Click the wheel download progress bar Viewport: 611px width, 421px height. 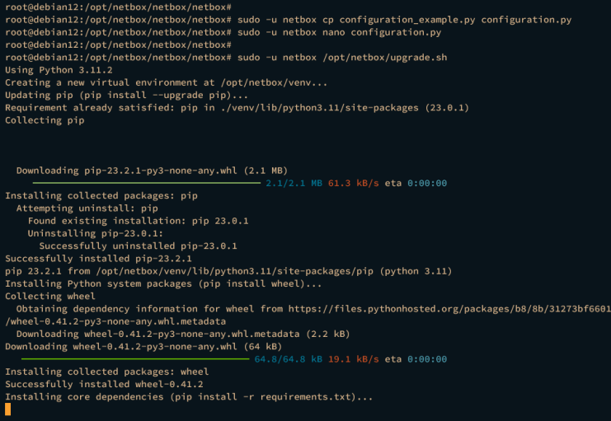[x=134, y=358]
